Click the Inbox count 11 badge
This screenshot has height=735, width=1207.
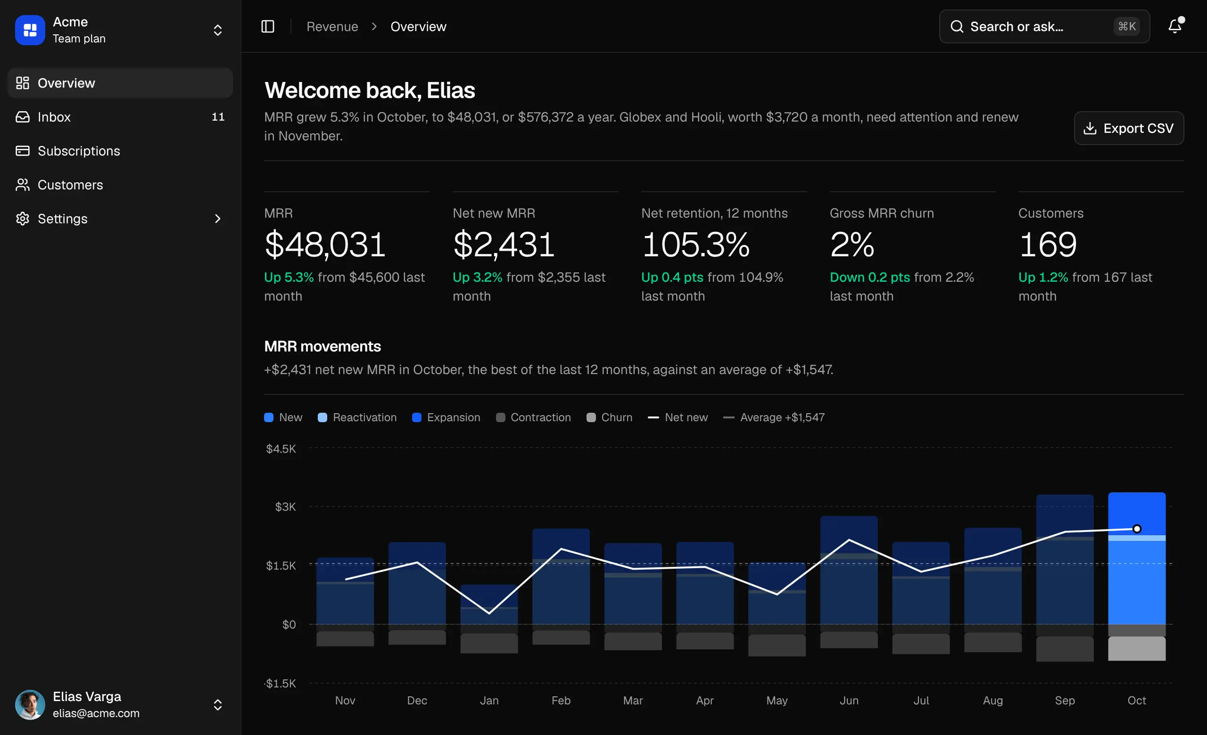coord(218,117)
